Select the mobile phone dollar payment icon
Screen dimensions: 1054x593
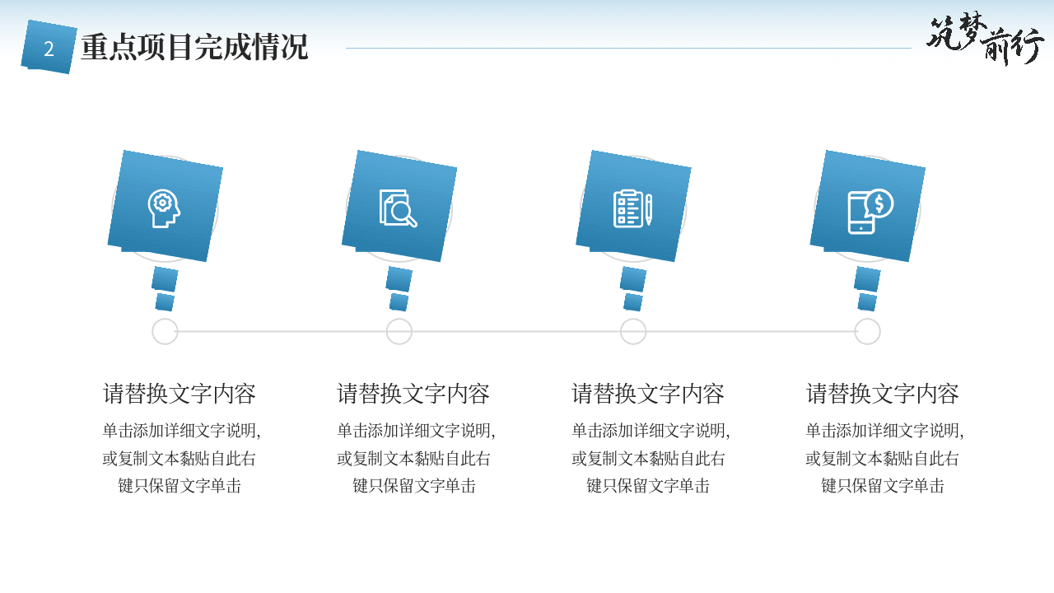(x=870, y=212)
